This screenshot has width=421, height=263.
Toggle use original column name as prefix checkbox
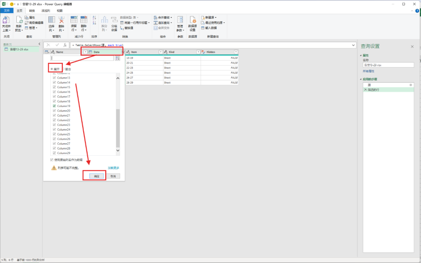coord(52,160)
